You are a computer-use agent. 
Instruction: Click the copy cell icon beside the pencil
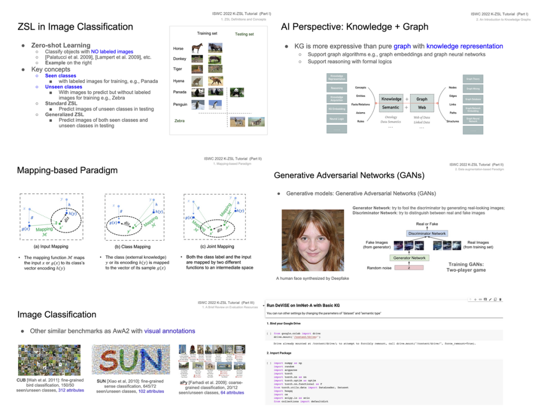(x=495, y=299)
